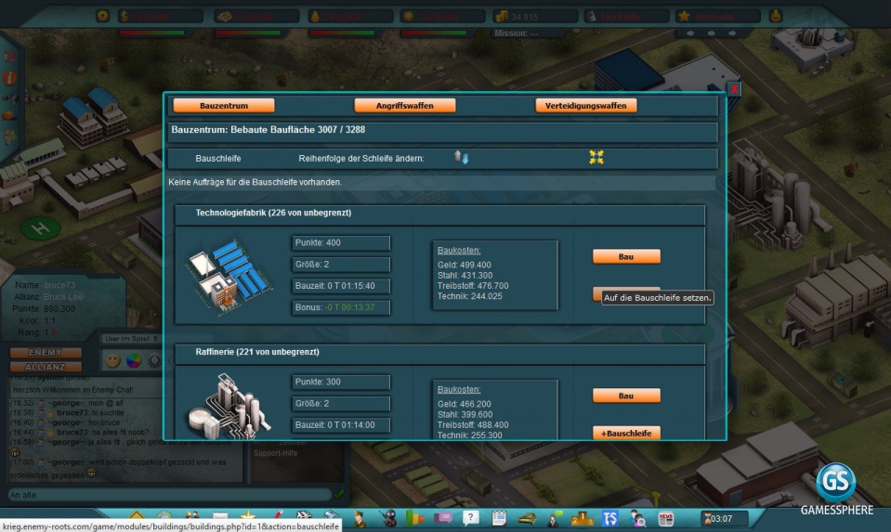Image resolution: width=891 pixels, height=532 pixels.
Task: Click the 'Bauzeit: 0 T 01:15:40' field
Action: (341, 286)
